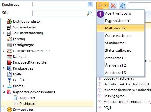Click the Förfrågningar speech bubble icon
Image resolution: width=151 pixels, height=112 pixels.
point(10,45)
